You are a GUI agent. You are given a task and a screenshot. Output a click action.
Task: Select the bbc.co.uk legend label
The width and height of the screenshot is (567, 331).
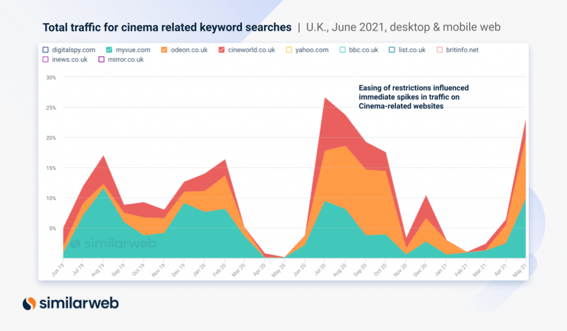363,50
